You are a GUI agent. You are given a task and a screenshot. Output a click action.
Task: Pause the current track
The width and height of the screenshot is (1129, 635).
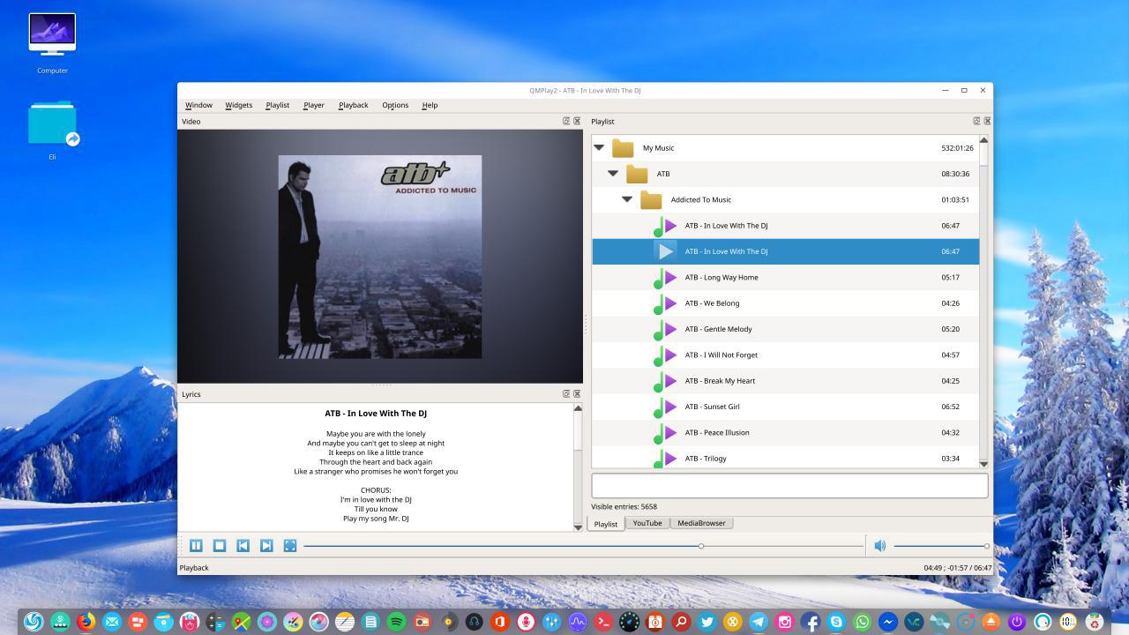click(x=196, y=546)
